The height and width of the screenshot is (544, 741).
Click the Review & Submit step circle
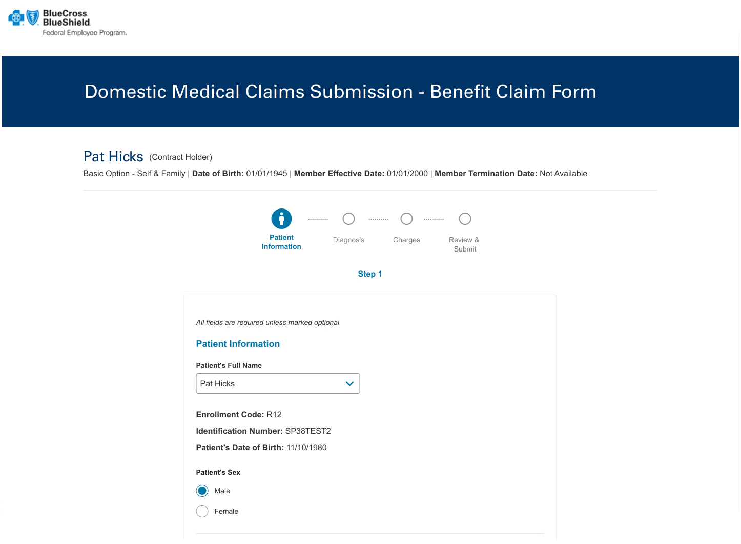[x=465, y=219]
